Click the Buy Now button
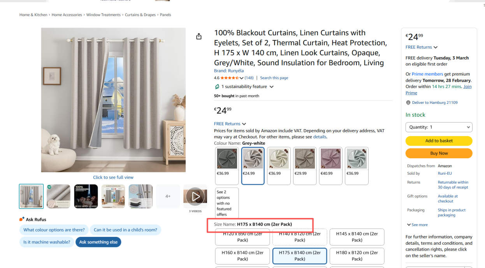485x268 pixels. point(439,153)
